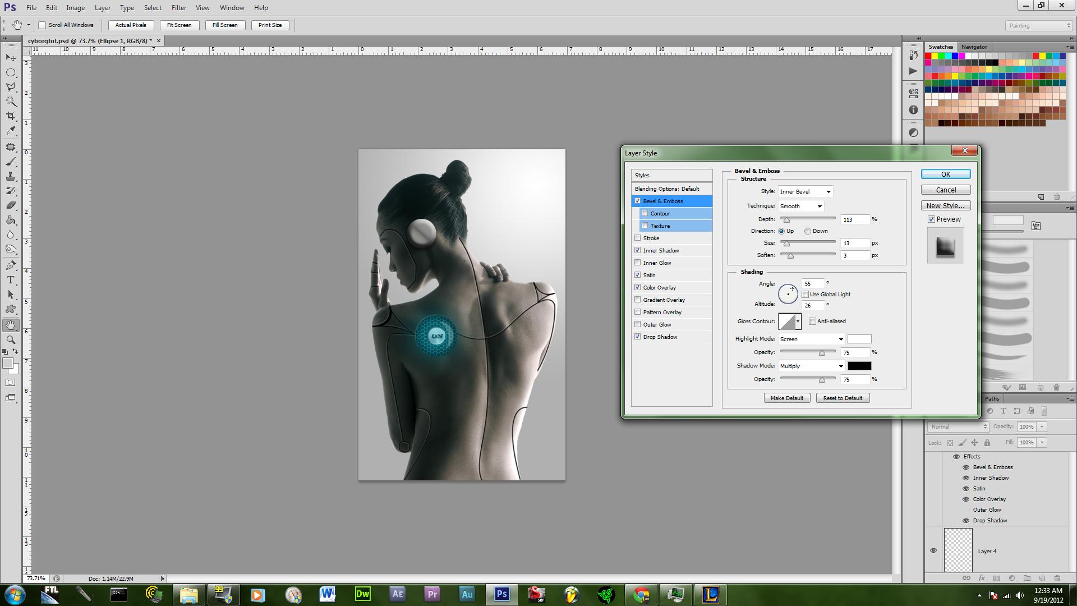Image resolution: width=1077 pixels, height=606 pixels.
Task: Open the Window menu
Action: coord(232,8)
